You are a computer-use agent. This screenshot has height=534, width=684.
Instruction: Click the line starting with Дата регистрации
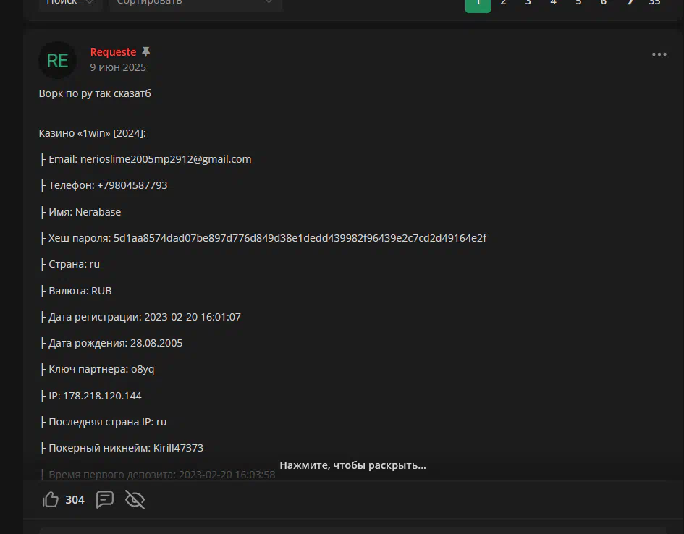pyautogui.click(x=140, y=317)
